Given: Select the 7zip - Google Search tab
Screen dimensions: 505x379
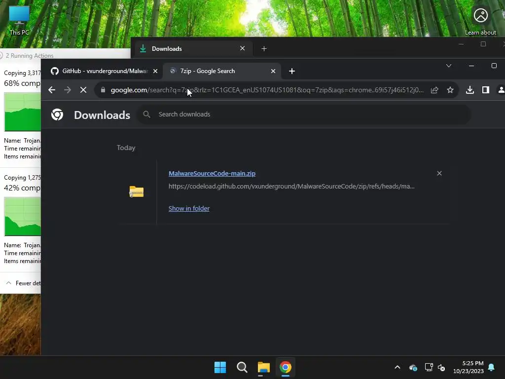Looking at the screenshot, I should click(x=222, y=71).
